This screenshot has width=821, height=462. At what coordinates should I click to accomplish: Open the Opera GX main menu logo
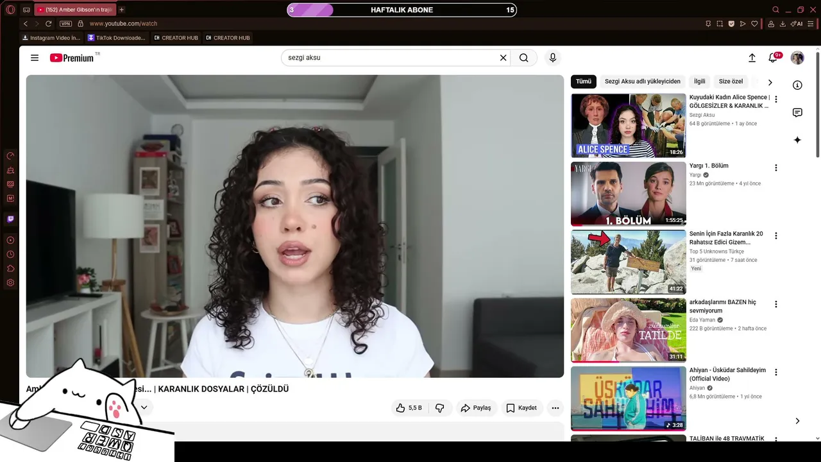click(10, 10)
